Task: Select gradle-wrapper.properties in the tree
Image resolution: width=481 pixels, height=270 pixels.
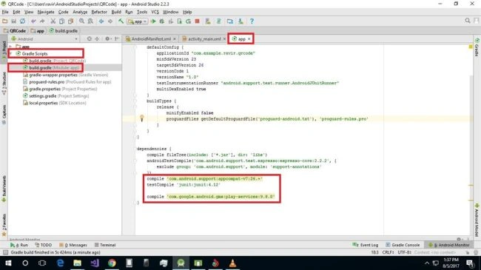Action: pos(65,75)
